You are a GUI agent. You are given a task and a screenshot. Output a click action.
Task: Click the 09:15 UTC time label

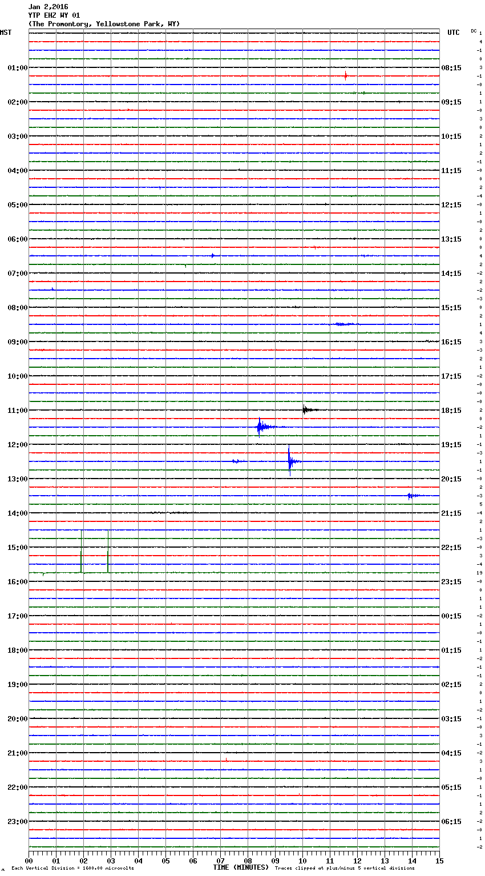point(451,102)
